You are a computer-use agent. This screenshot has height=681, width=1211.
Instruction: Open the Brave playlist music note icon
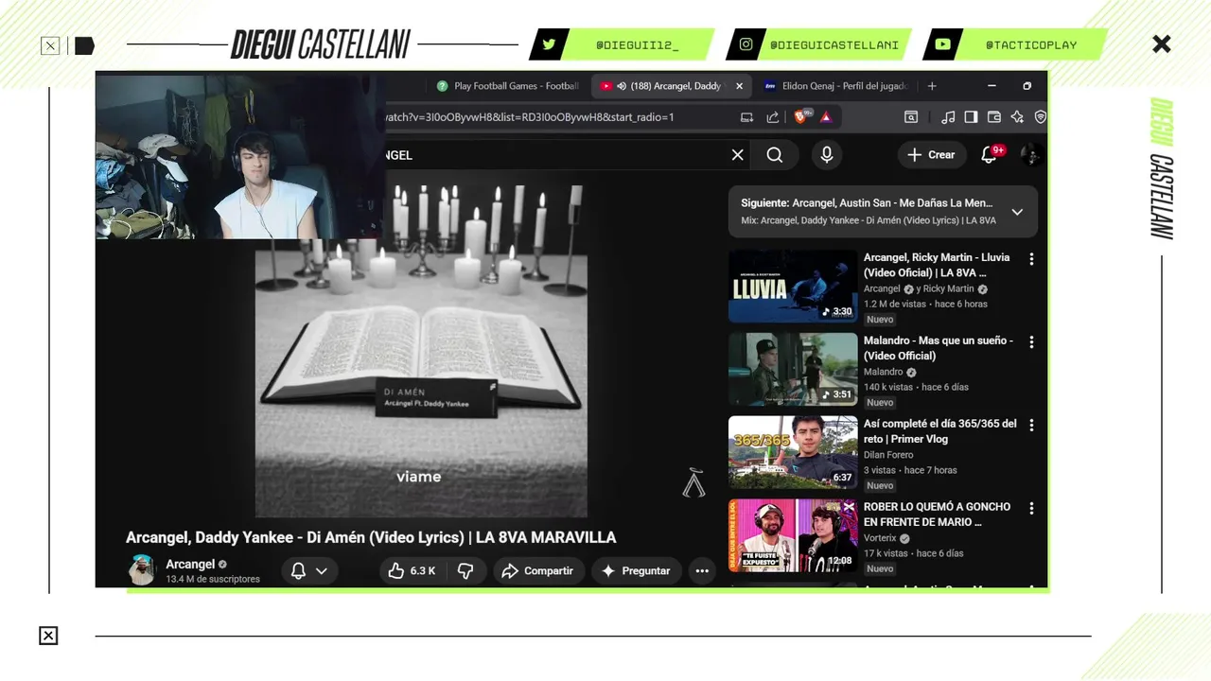point(948,117)
